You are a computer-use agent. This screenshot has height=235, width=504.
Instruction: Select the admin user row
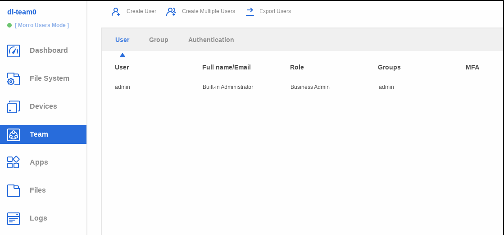123,87
